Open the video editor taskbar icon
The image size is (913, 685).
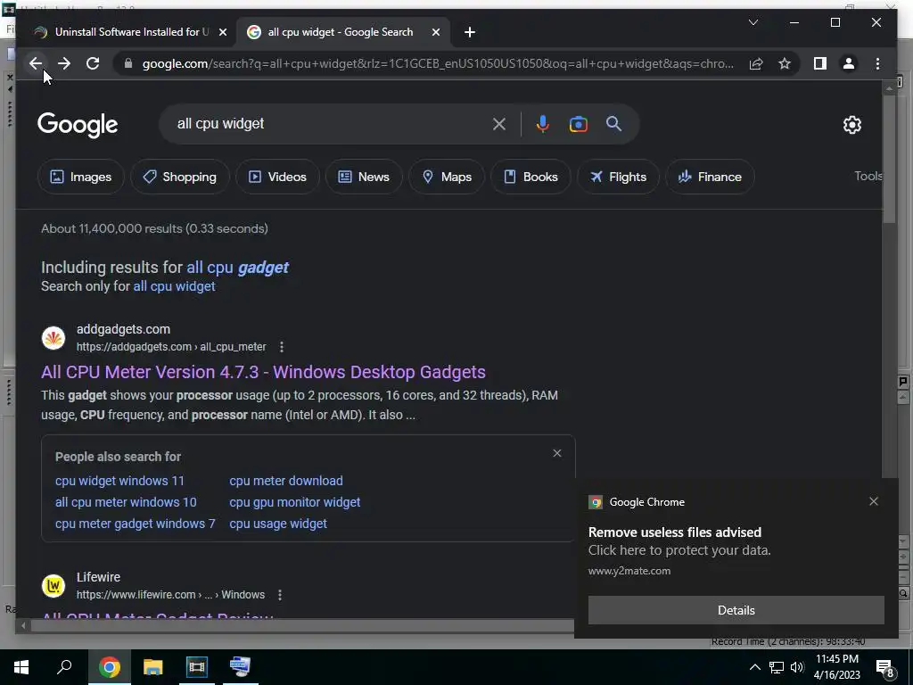[197, 667]
